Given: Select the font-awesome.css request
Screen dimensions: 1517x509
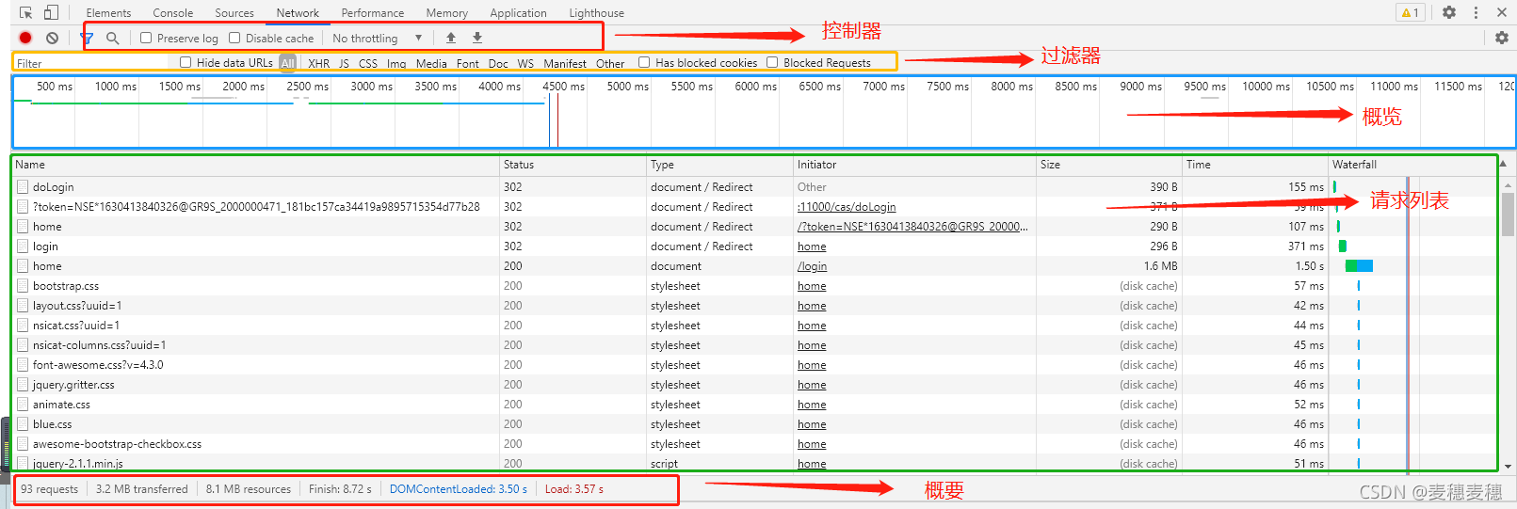Looking at the screenshot, I should pyautogui.click(x=754, y=365).
